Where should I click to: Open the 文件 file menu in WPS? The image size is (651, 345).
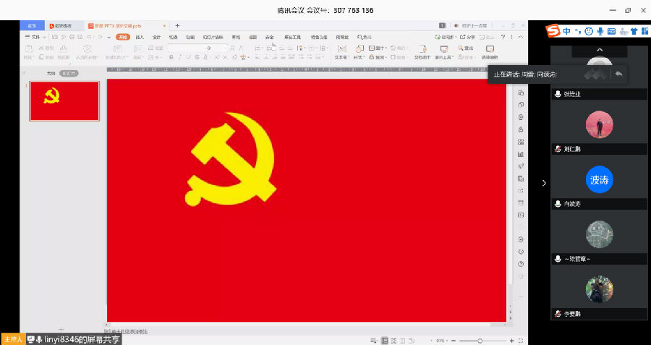(35, 38)
